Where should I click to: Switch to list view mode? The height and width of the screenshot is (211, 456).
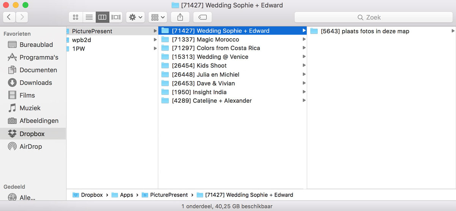click(89, 17)
